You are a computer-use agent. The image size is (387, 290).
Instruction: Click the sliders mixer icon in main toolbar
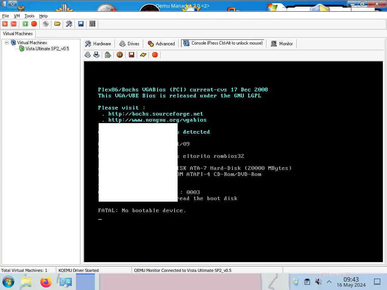pos(92,24)
